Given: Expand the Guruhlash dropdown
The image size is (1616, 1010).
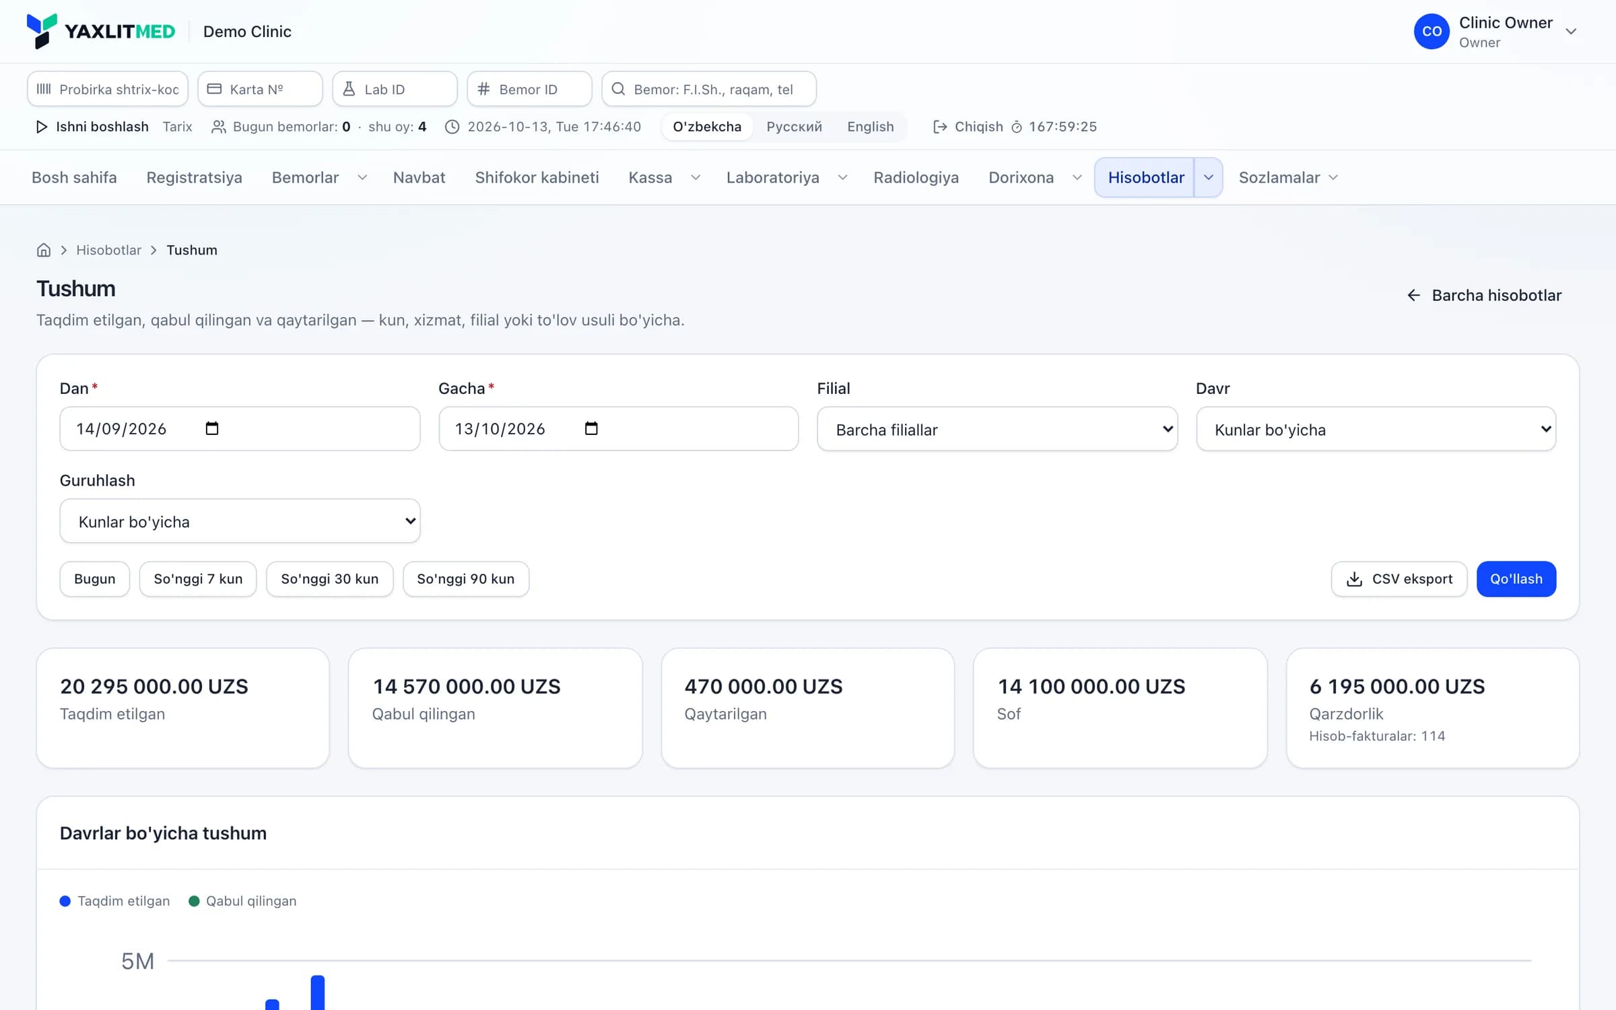Looking at the screenshot, I should (240, 520).
